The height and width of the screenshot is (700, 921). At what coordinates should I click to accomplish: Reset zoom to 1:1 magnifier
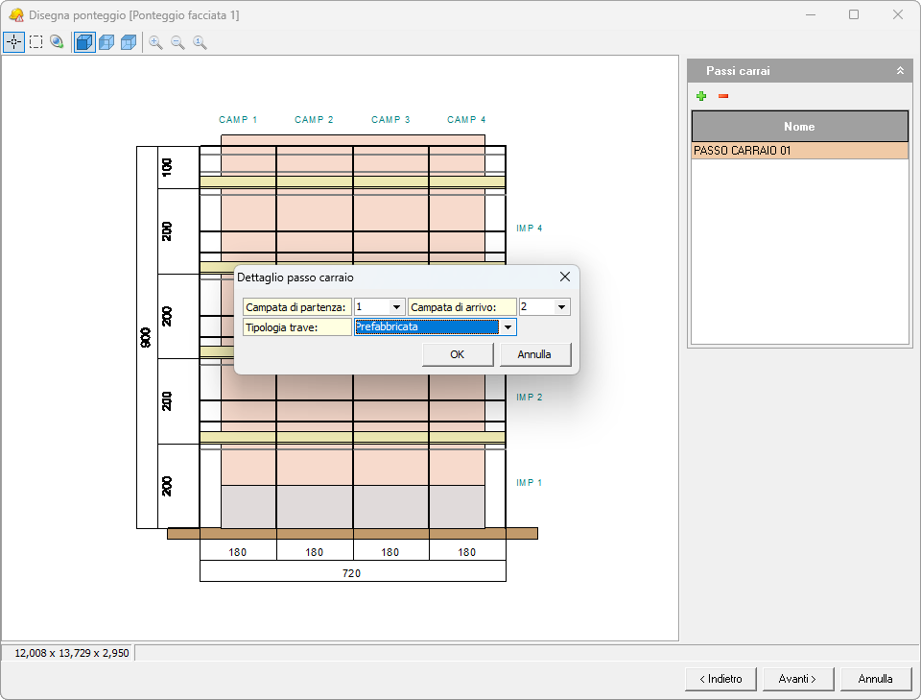200,42
